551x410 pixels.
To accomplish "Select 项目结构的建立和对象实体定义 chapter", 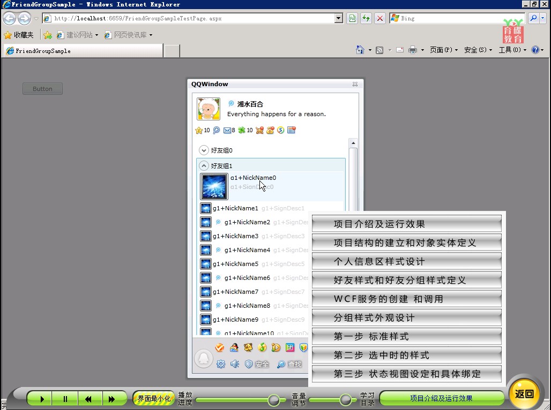I will pos(407,242).
